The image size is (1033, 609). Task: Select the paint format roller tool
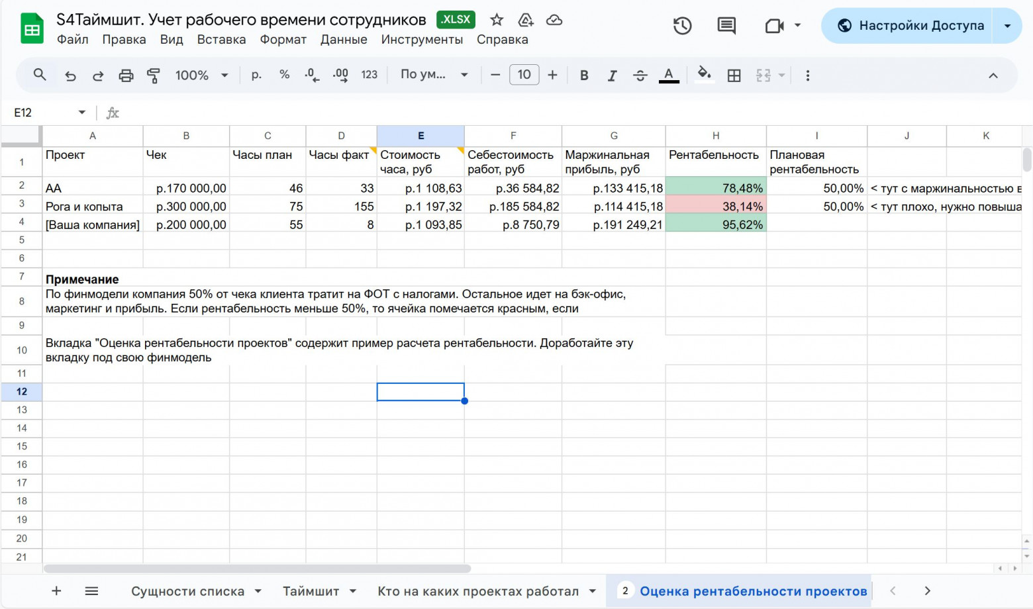[154, 75]
